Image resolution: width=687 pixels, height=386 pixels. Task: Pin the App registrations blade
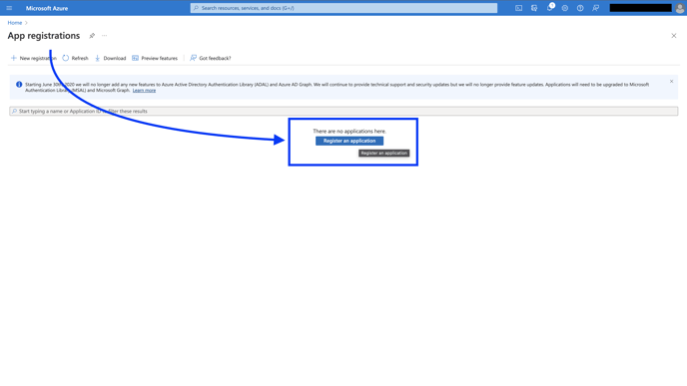[x=92, y=36]
